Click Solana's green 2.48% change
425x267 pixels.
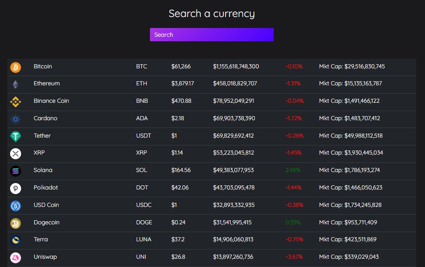coord(293,170)
